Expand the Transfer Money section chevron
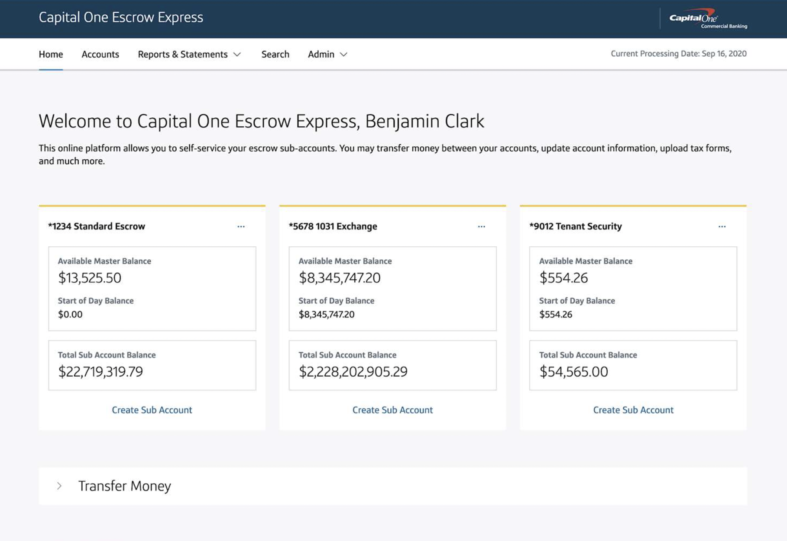This screenshot has width=787, height=541. 59,486
